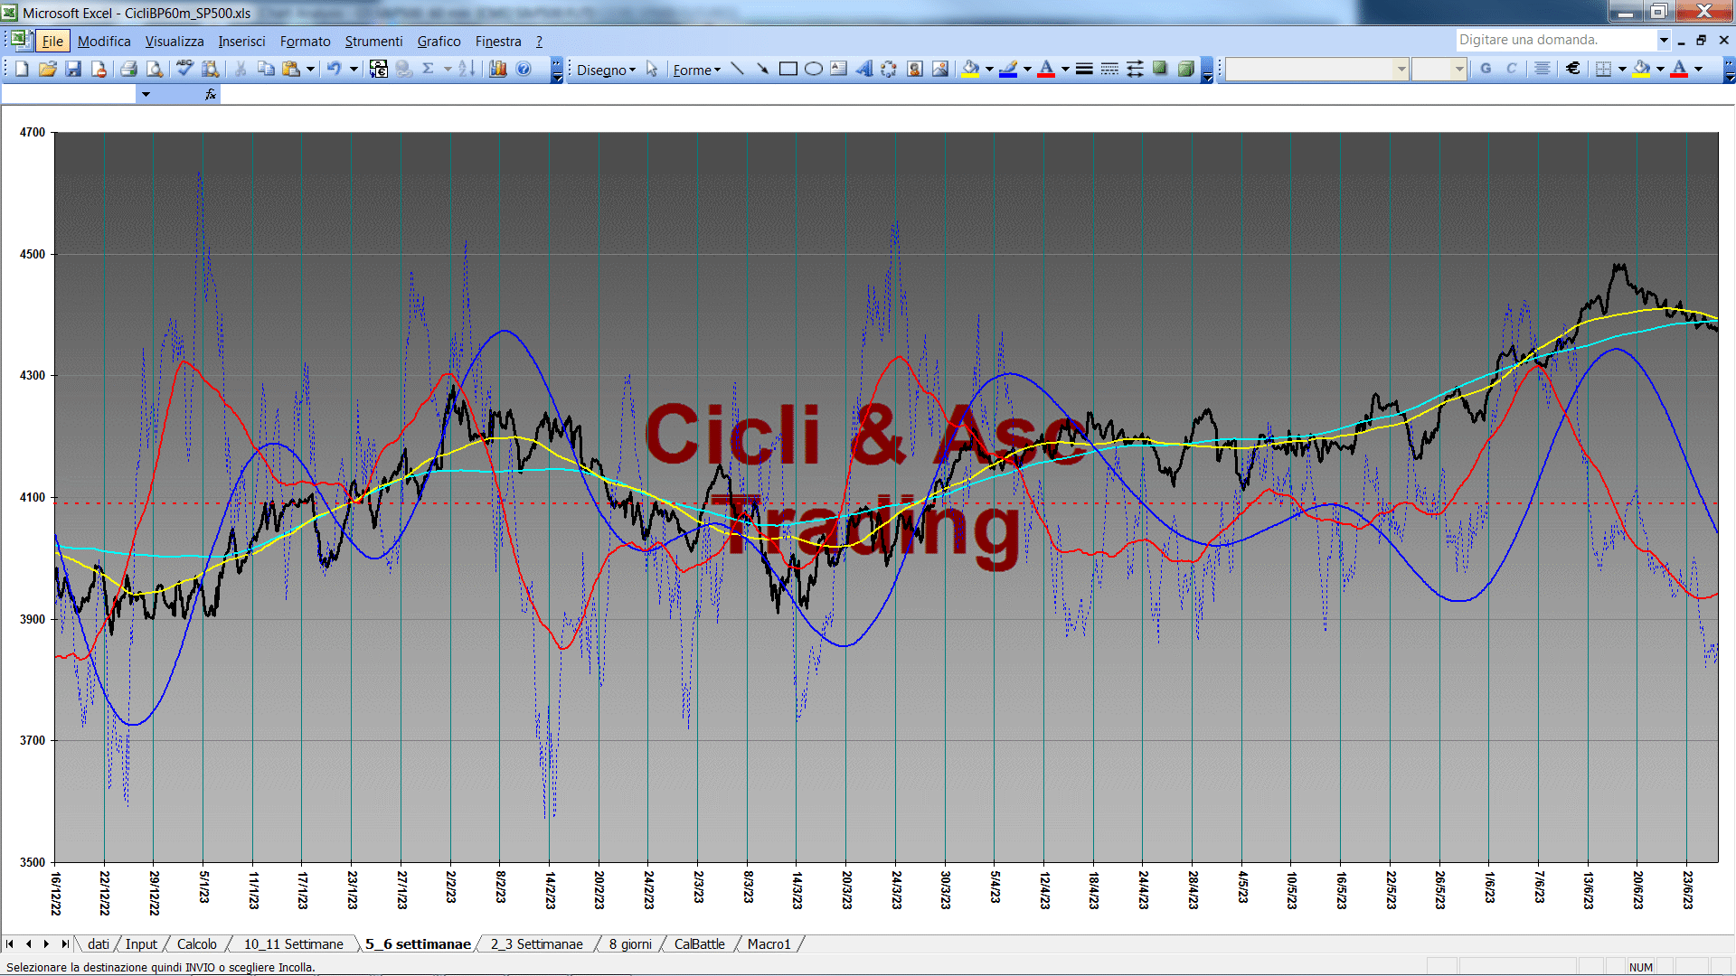Open the Modifica menu
Screen dimensions: 1736x976
coord(104,42)
